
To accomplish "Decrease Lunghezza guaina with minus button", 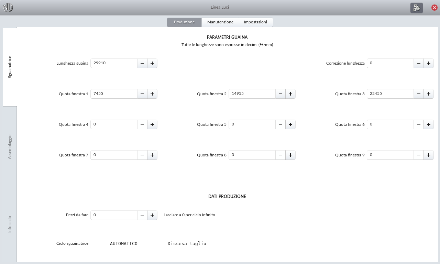I will point(142,63).
